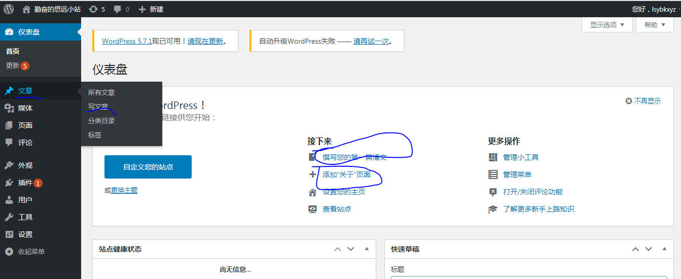The width and height of the screenshot is (681, 279).
Task: Open the 撰写您的第一篇博文 link
Action: [354, 157]
